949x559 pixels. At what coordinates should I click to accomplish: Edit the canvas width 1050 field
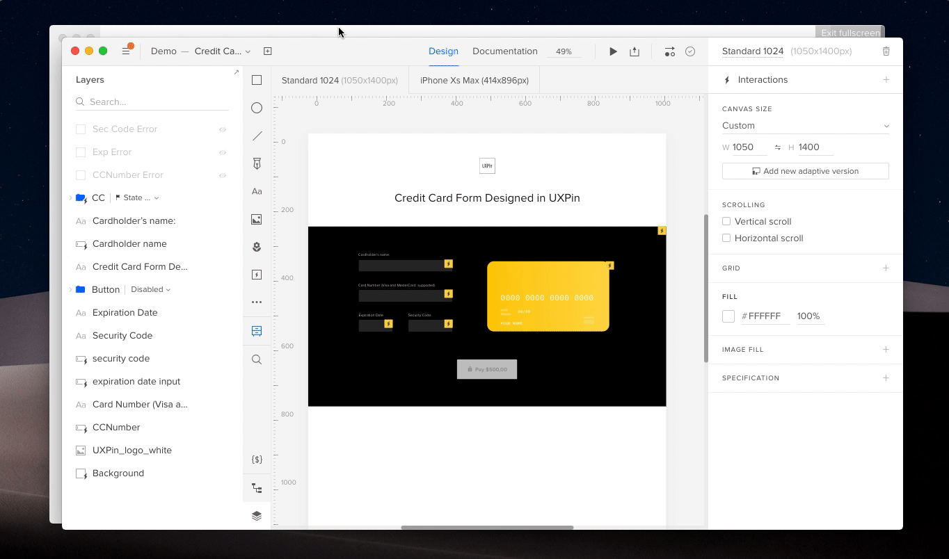point(749,147)
